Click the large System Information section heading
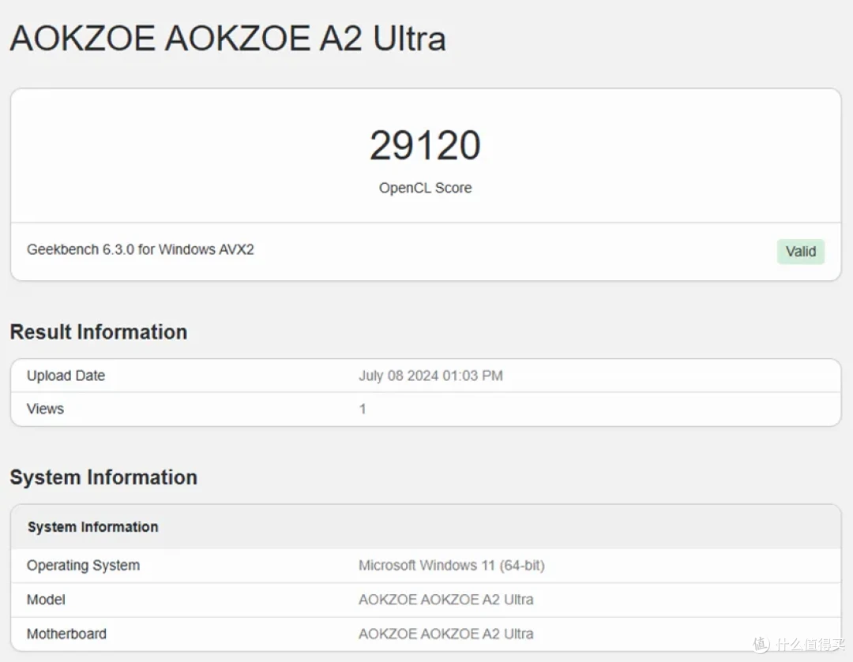This screenshot has height=662, width=853. [103, 477]
